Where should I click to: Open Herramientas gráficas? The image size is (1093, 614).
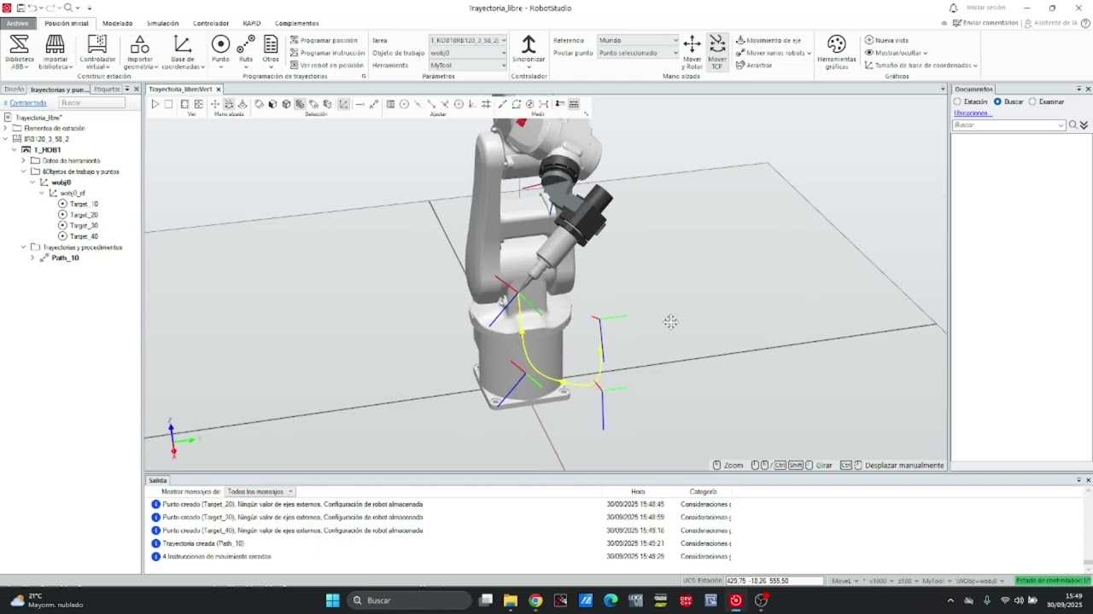(x=837, y=52)
